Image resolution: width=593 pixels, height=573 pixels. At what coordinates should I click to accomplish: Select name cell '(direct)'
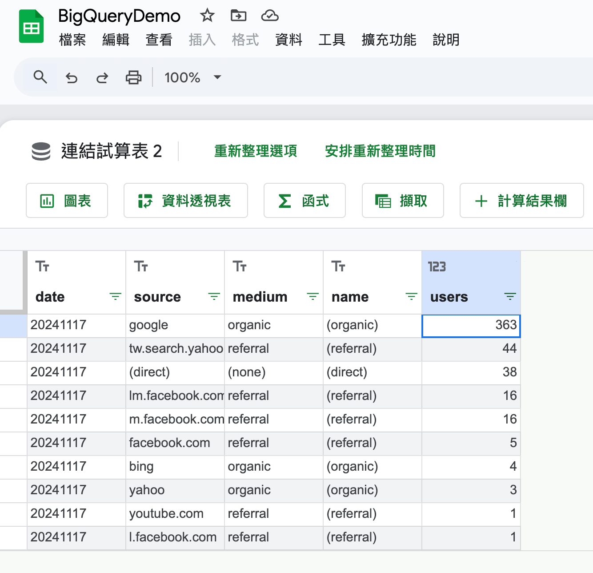(373, 373)
